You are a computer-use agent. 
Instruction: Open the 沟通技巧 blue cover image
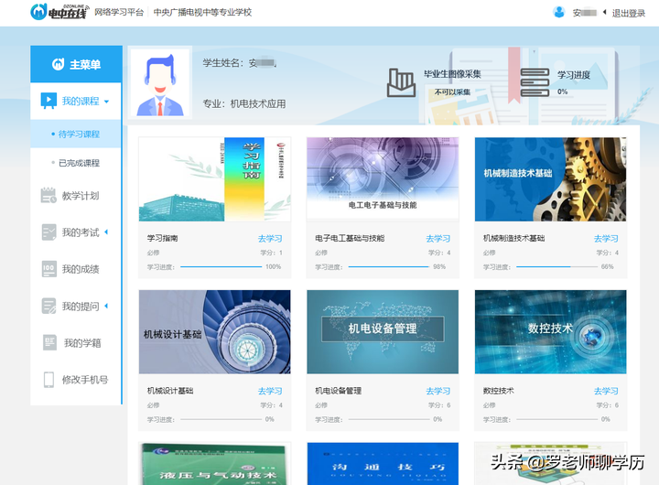tap(383, 464)
